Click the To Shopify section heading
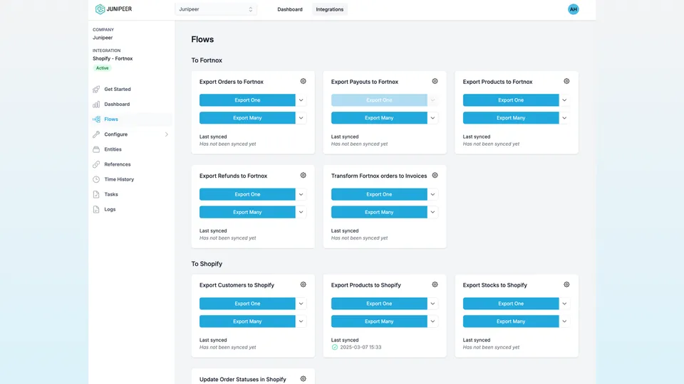 [207, 264]
